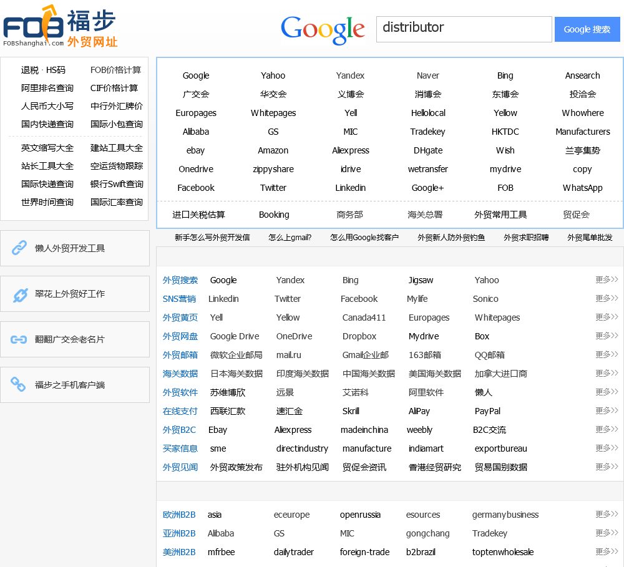Open 银行Swift查询 link

coord(117,184)
